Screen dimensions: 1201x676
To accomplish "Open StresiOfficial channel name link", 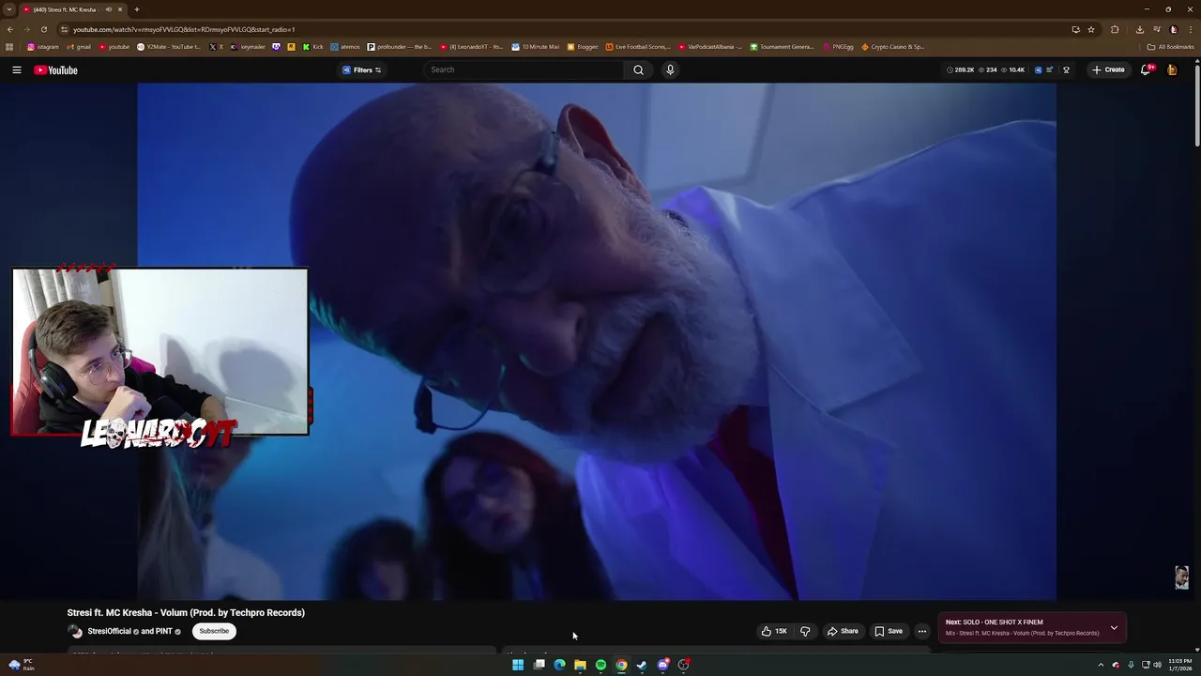I will point(109,631).
